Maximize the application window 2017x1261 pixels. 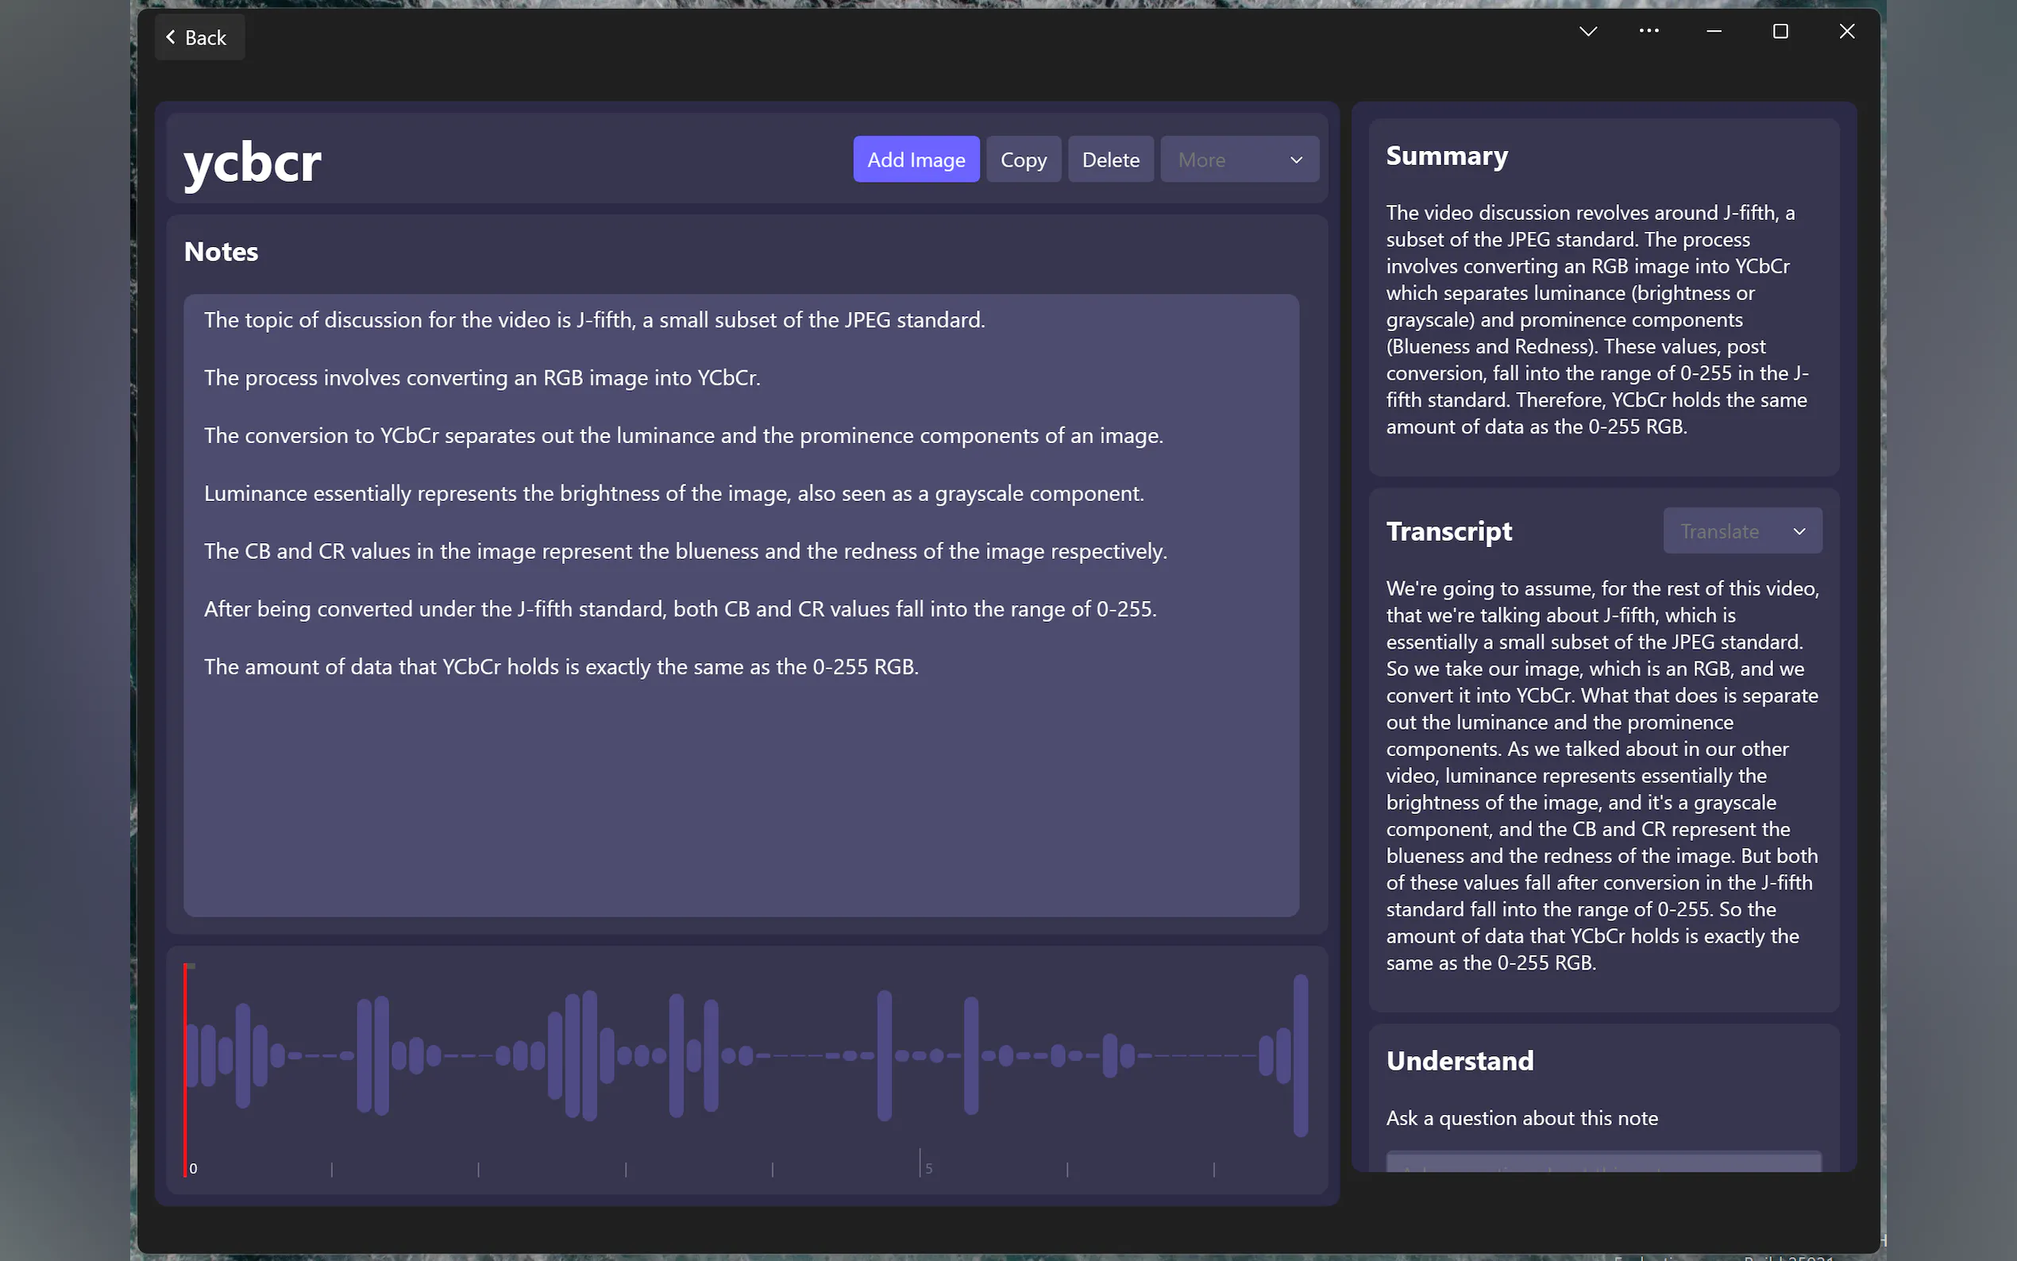pos(1780,32)
